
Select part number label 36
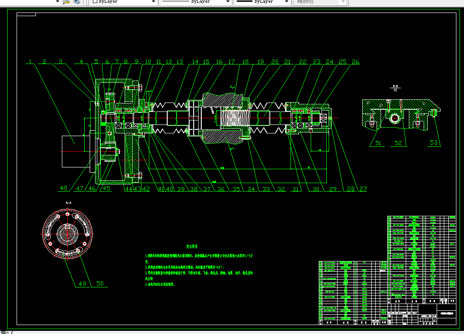point(221,188)
